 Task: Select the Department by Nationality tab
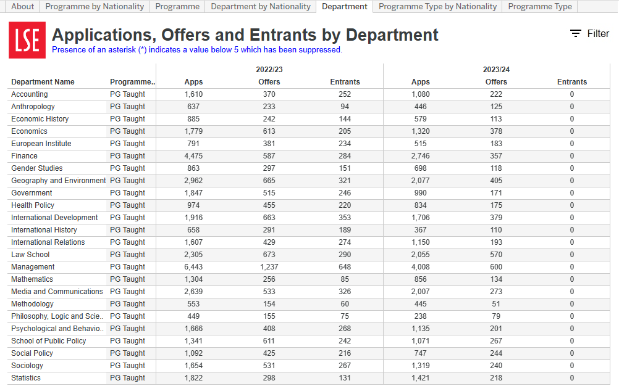(x=260, y=7)
